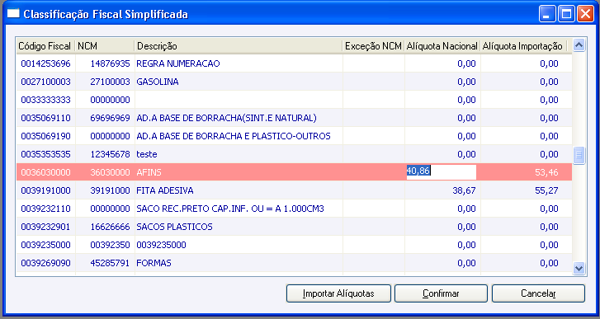This screenshot has height=319, width=600.
Task: Click the AFINS description in highlighted row
Action: pos(149,172)
